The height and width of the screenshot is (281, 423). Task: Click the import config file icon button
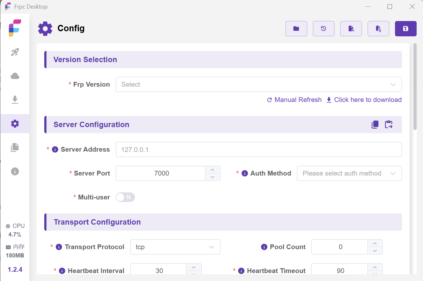pos(351,29)
